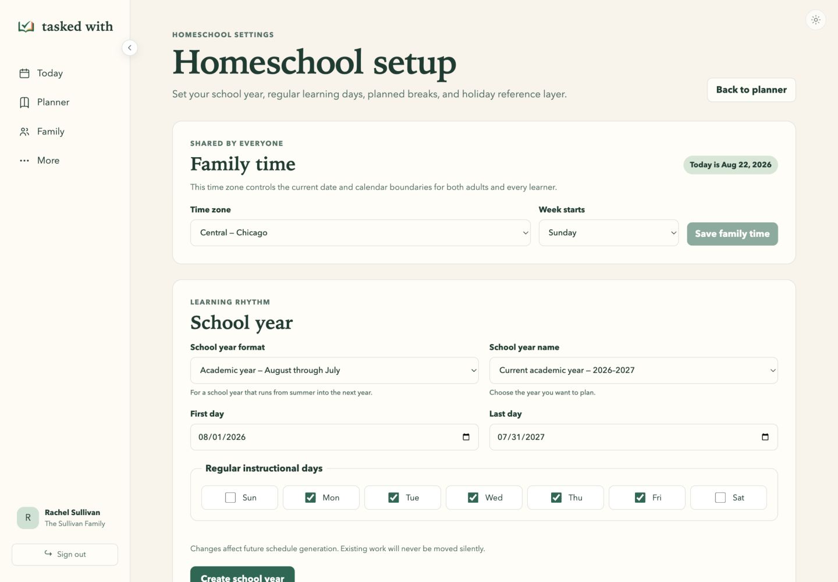Click the Rachel Sullivan name text
838x582 pixels.
(x=73, y=513)
